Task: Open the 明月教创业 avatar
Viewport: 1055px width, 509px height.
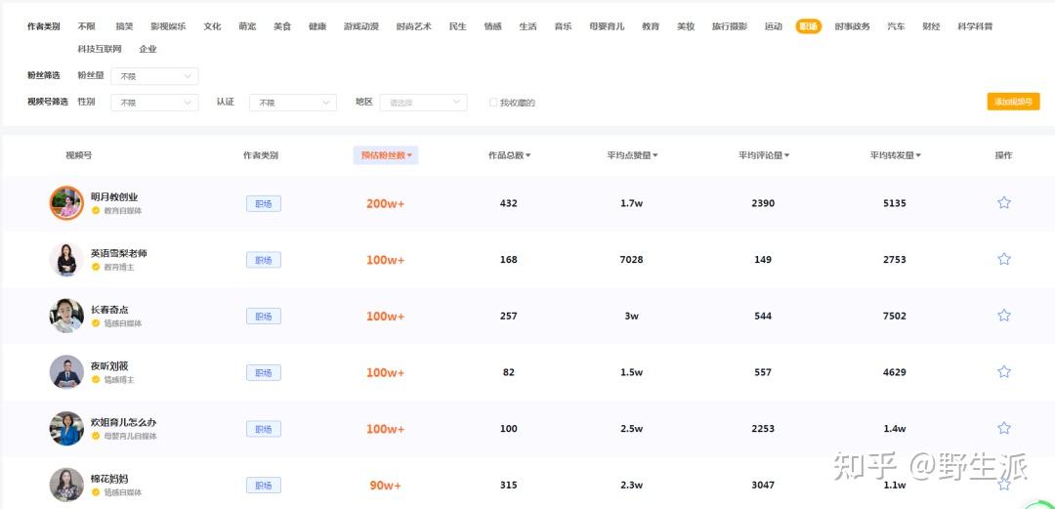Action: tap(66, 202)
